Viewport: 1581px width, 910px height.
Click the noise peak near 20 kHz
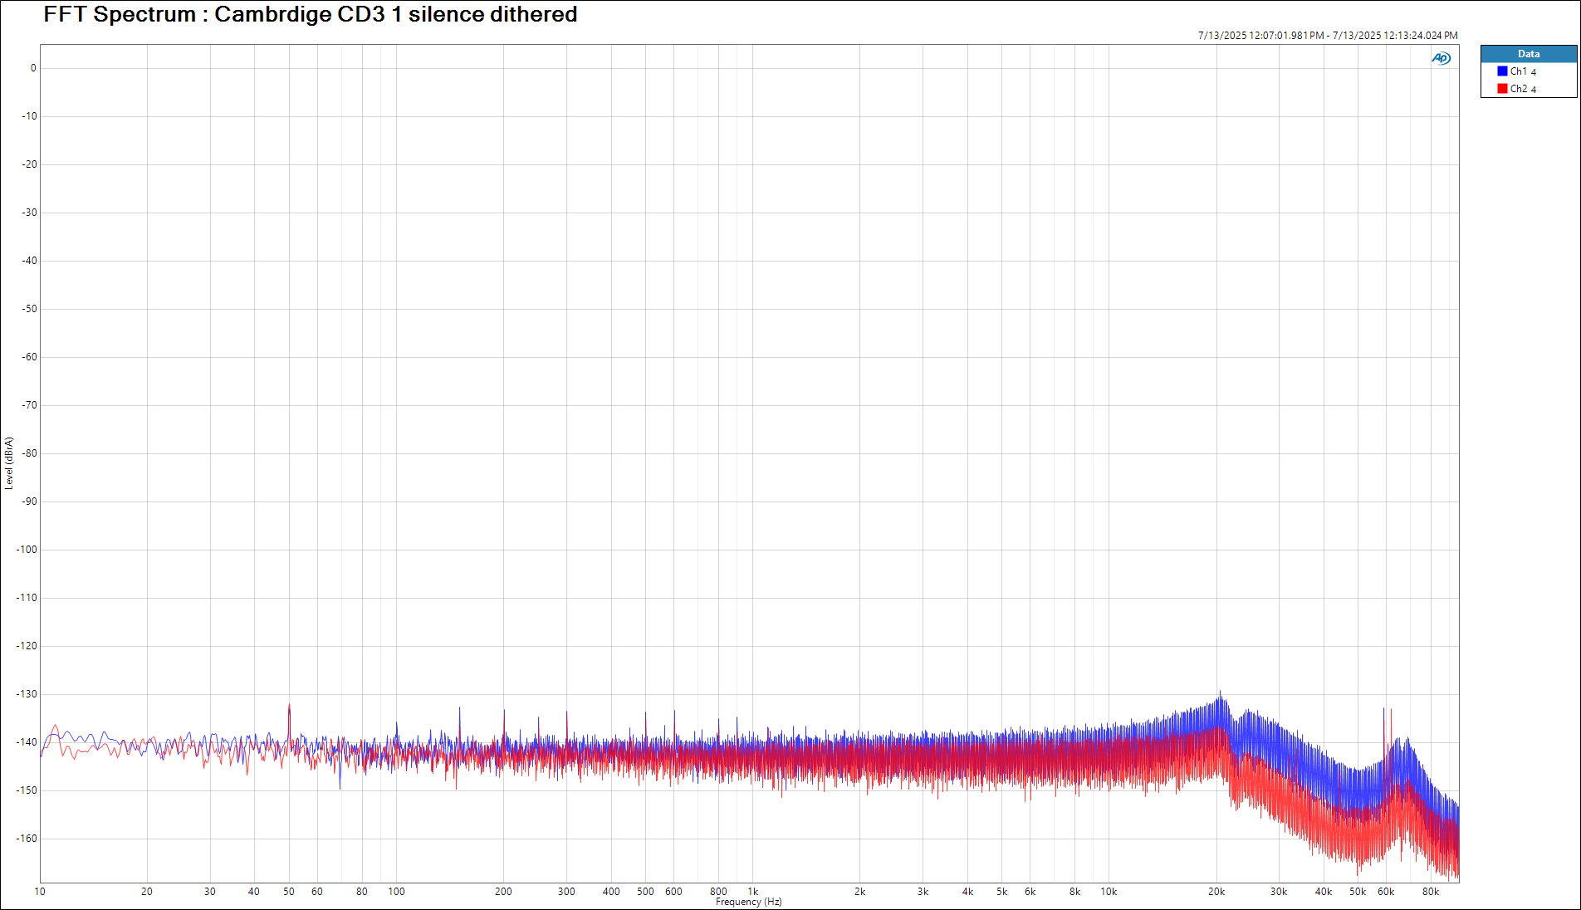pyautogui.click(x=1220, y=694)
